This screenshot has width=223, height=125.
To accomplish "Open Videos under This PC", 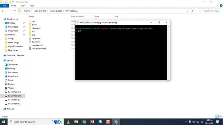I will tap(11, 88).
